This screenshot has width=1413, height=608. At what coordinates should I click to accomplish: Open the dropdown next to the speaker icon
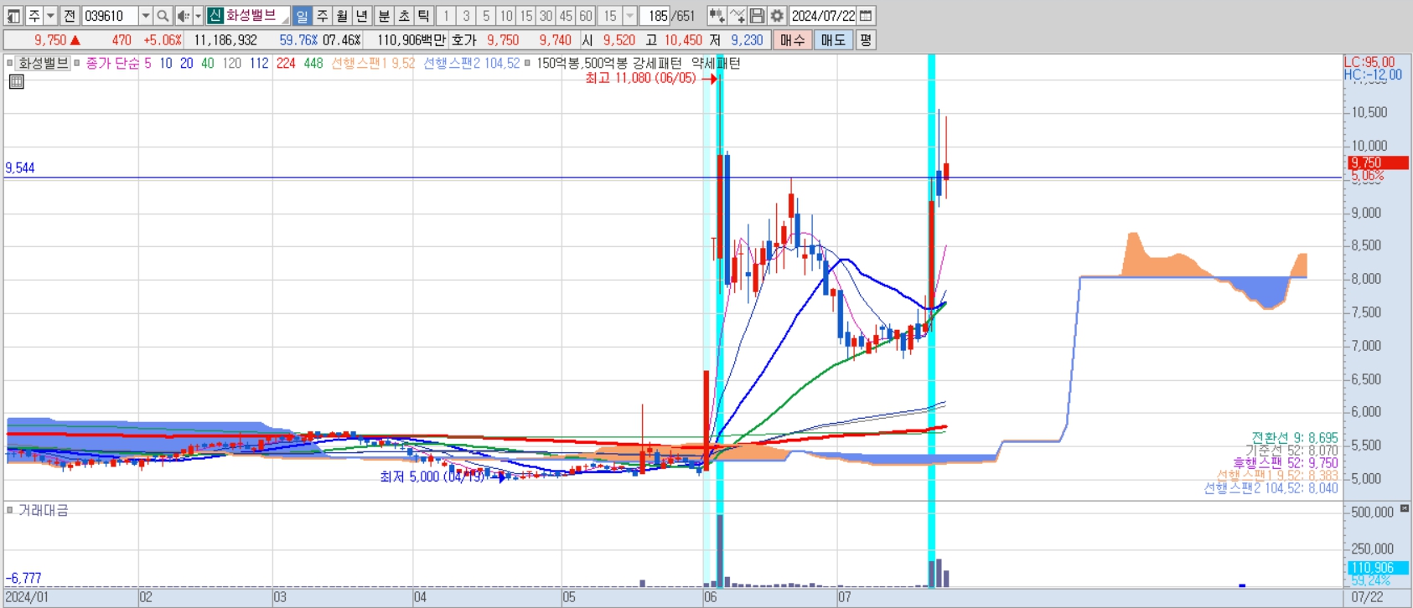tap(199, 16)
